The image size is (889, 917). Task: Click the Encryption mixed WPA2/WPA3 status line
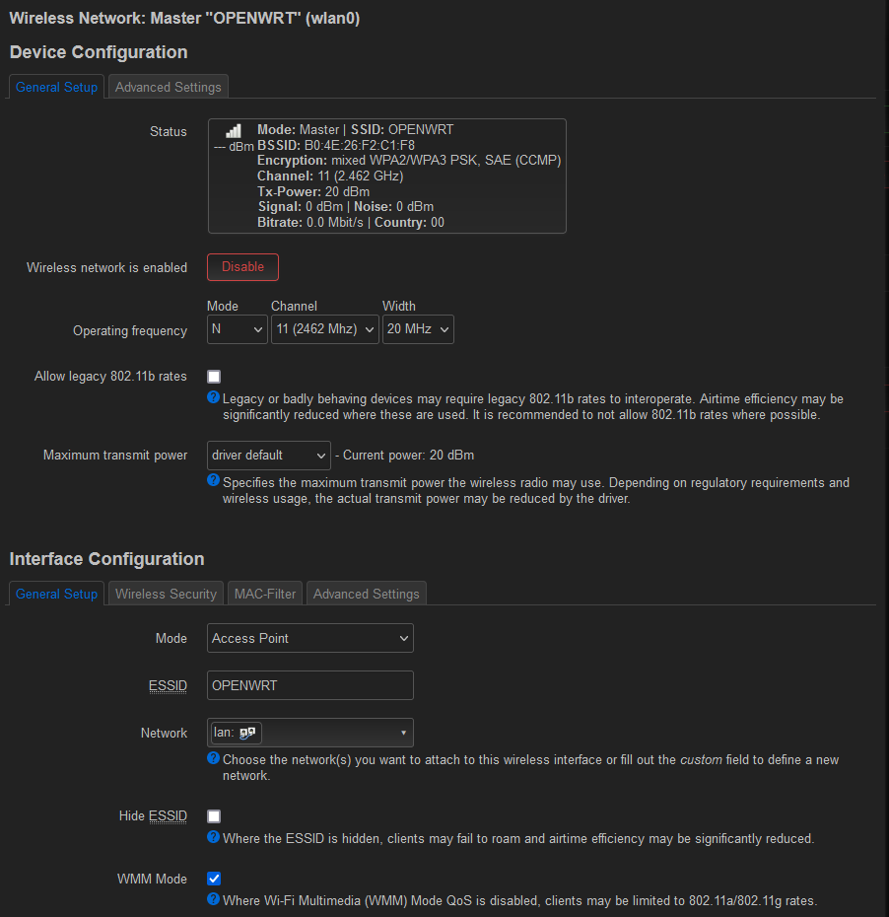[x=409, y=161]
